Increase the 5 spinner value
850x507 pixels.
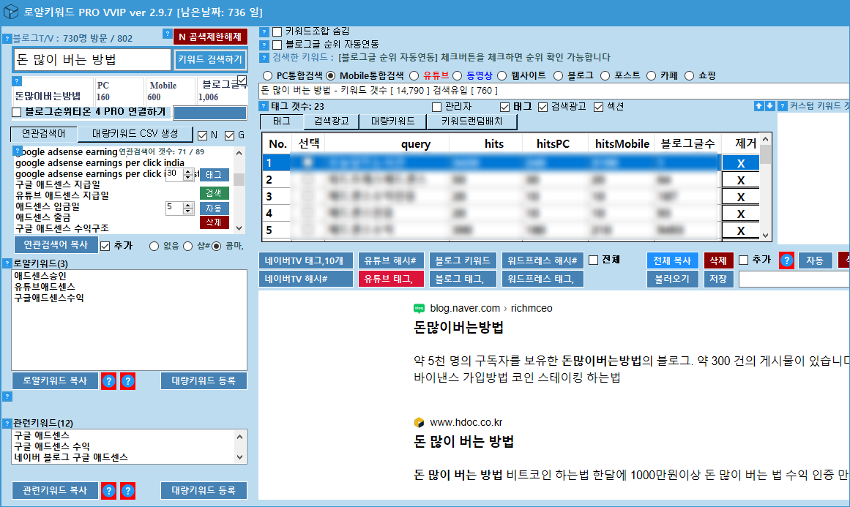(x=188, y=206)
